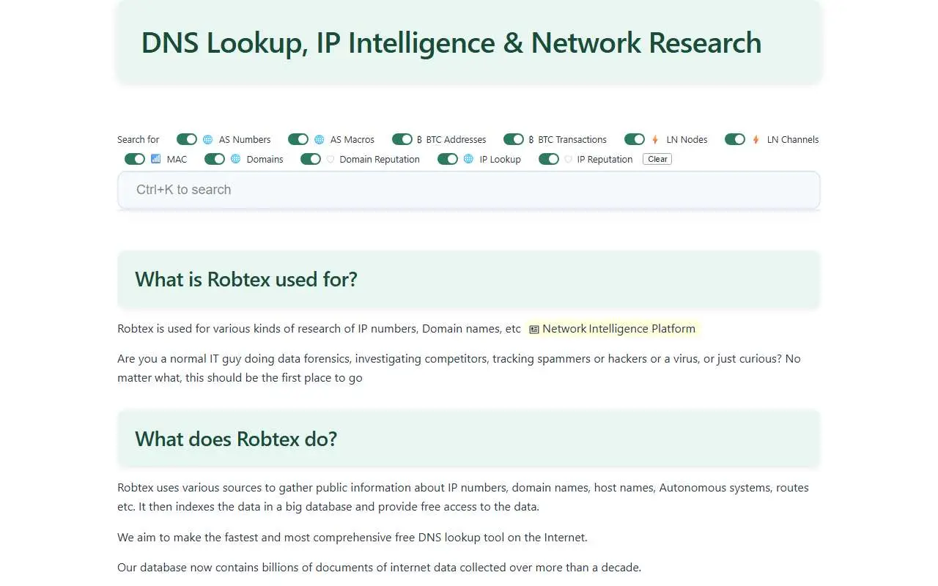938x586 pixels.
Task: Turn off the Domains switch
Action: 215,159
